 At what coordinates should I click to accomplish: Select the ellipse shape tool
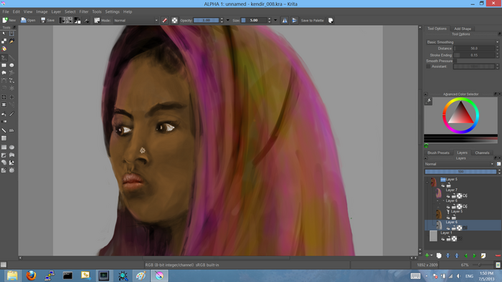tap(12, 65)
